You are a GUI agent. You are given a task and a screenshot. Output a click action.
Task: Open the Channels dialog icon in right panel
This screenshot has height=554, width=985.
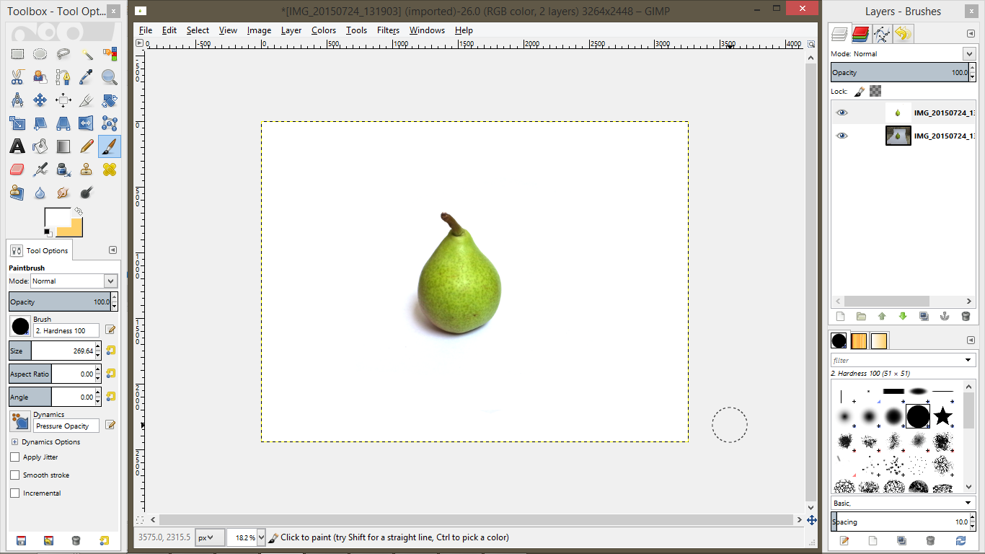861,33
